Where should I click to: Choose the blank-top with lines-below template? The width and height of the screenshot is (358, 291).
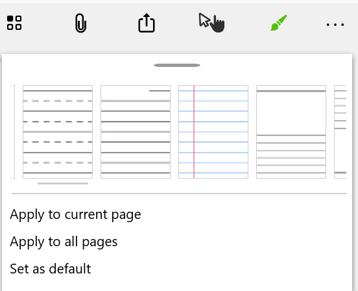point(291,132)
